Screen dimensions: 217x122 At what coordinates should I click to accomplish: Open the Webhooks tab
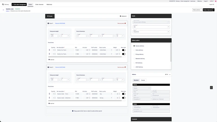pos(49,4)
